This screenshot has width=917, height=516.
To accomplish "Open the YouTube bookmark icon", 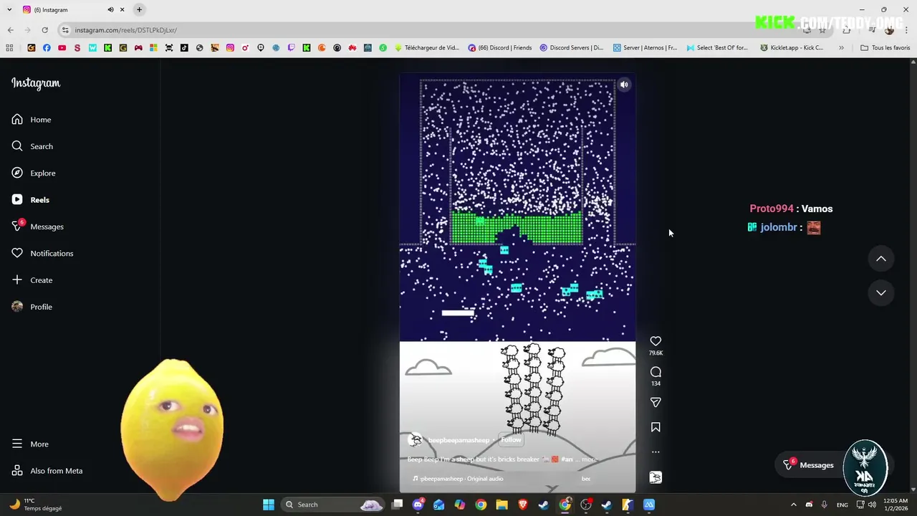I will coord(62,48).
